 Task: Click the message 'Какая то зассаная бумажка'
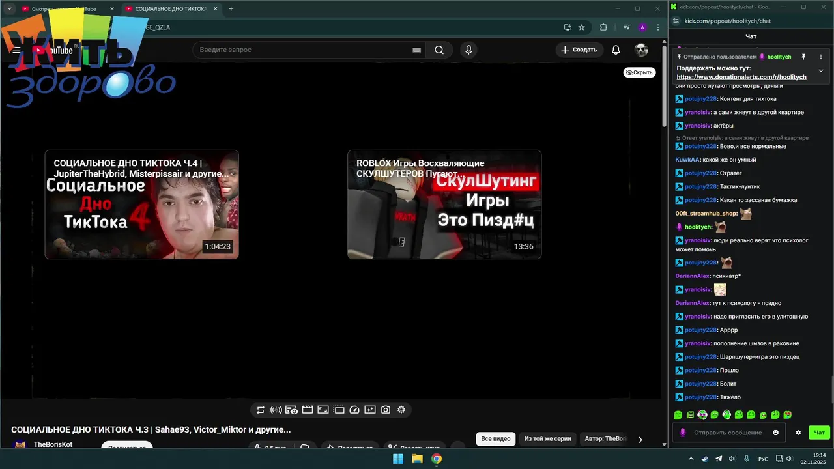point(758,200)
